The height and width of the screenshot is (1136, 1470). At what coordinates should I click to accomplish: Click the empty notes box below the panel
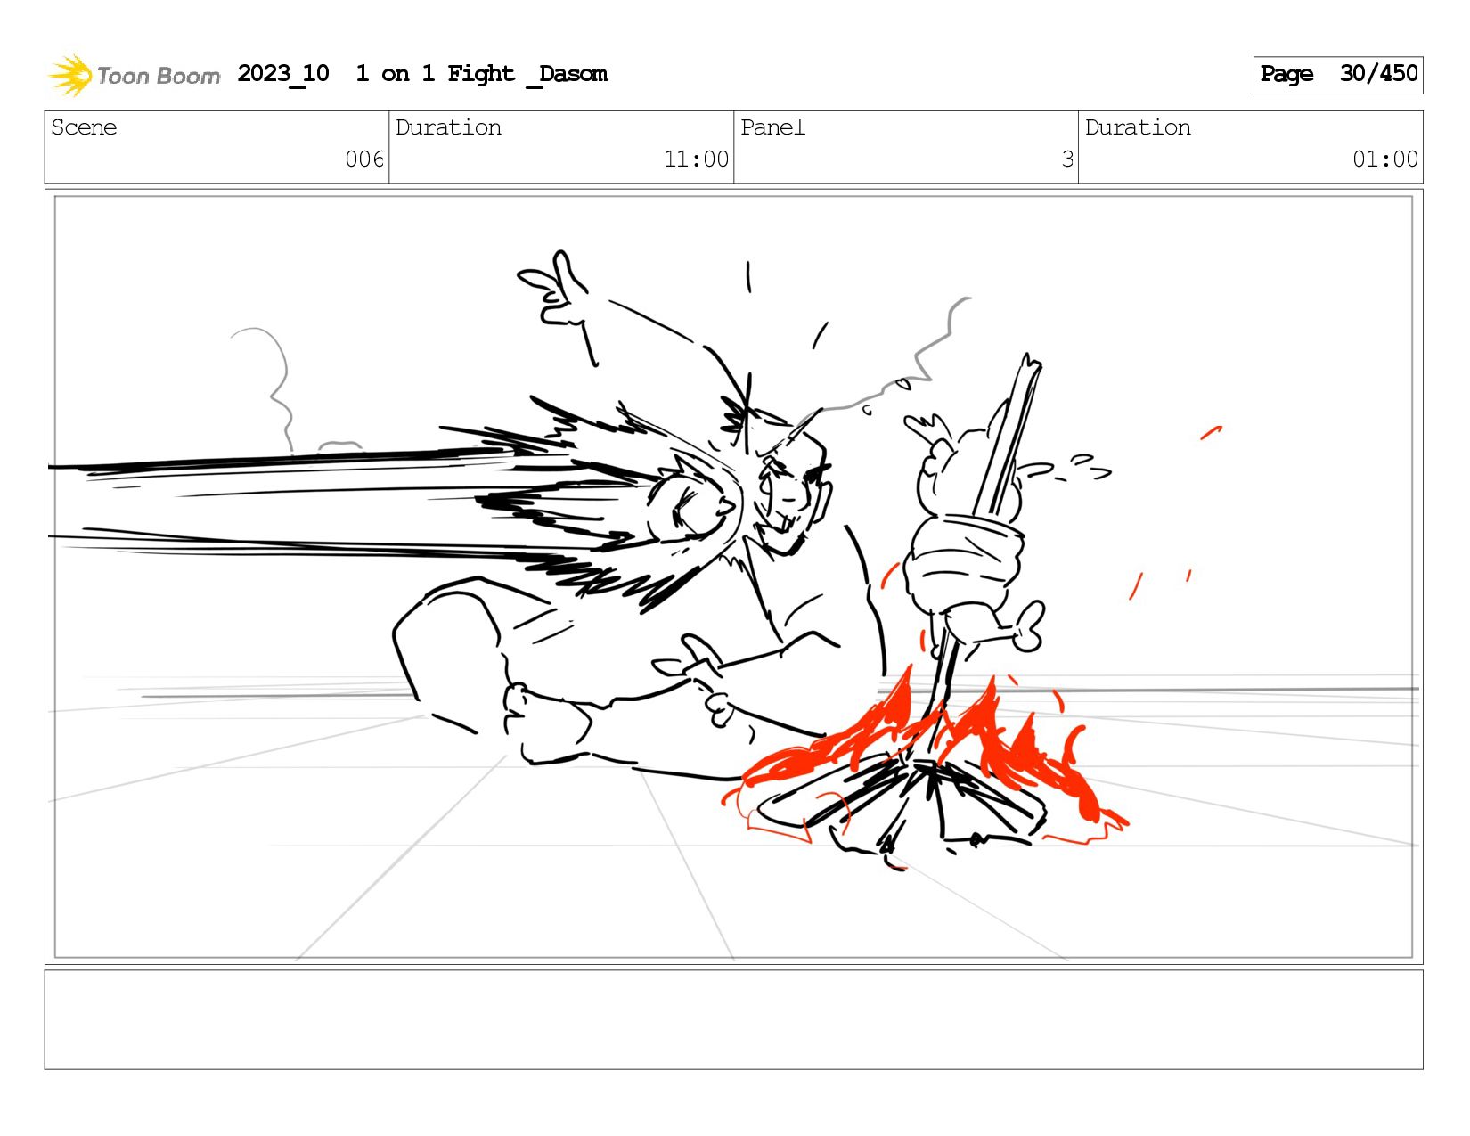click(733, 1019)
